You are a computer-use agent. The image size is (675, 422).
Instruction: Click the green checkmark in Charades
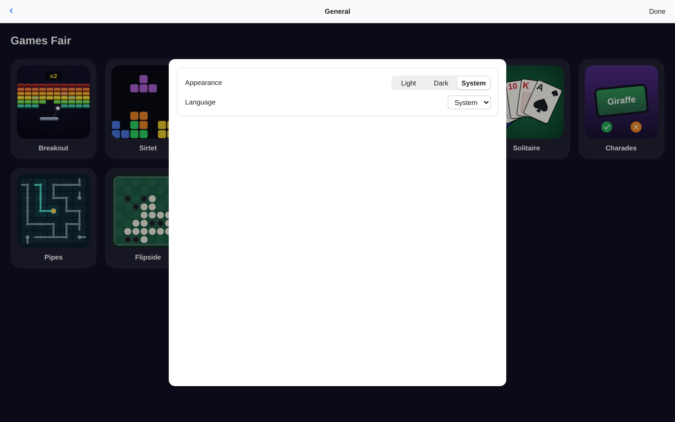[x=607, y=127]
